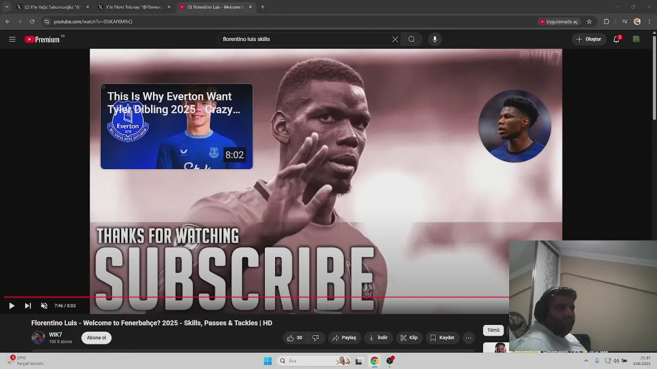Open WIK7 channel avatar
This screenshot has width=657, height=369.
[38, 338]
